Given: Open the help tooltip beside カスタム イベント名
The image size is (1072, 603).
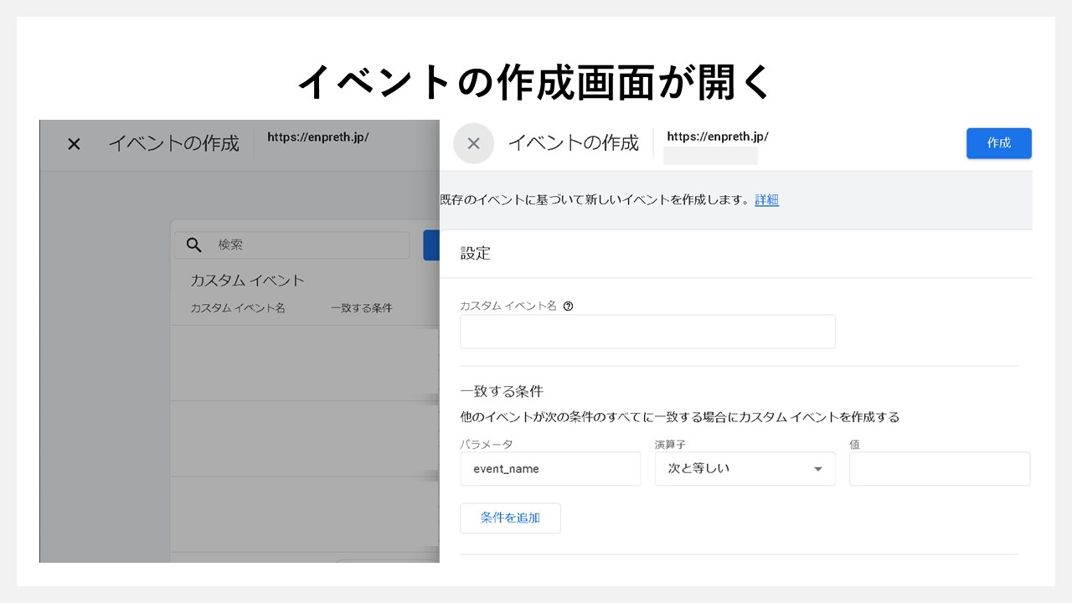Looking at the screenshot, I should pos(569,306).
